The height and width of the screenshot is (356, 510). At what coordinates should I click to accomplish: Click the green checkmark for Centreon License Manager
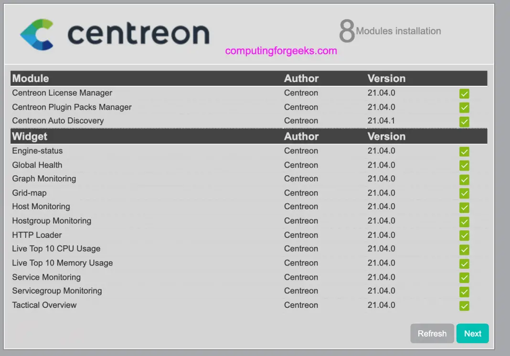pos(464,93)
